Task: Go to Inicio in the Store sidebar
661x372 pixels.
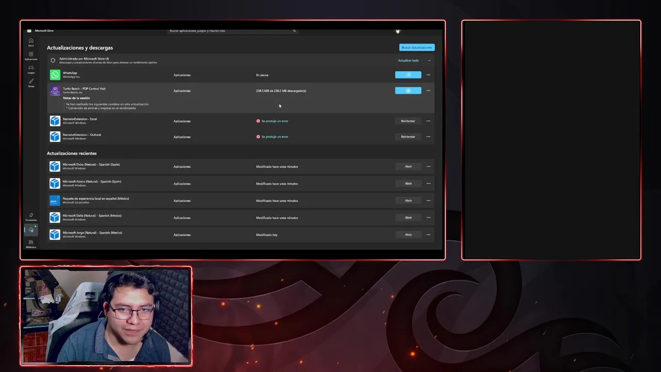Action: (31, 42)
